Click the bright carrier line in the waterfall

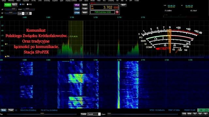tap(119, 85)
